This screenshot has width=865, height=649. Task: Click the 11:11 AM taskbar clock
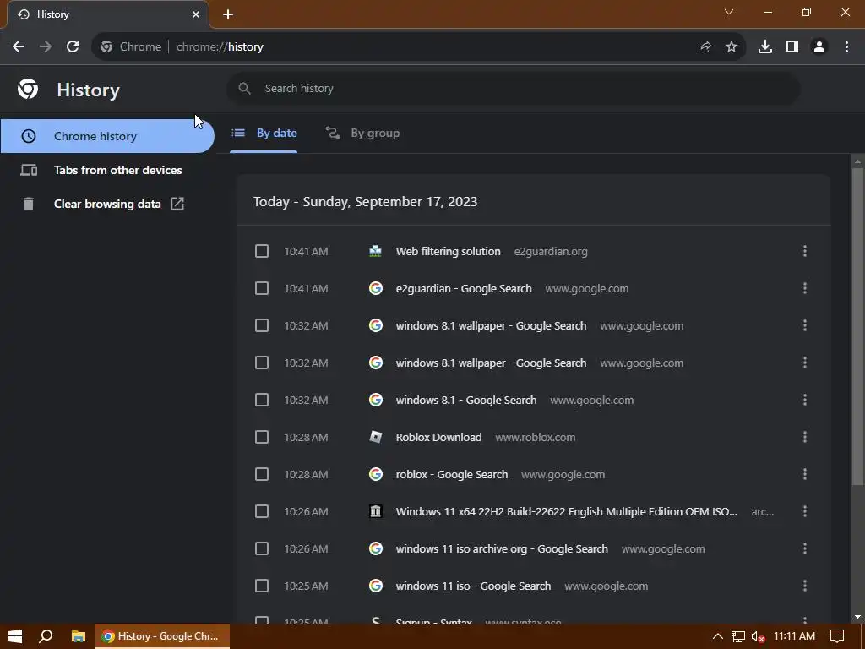pos(794,636)
